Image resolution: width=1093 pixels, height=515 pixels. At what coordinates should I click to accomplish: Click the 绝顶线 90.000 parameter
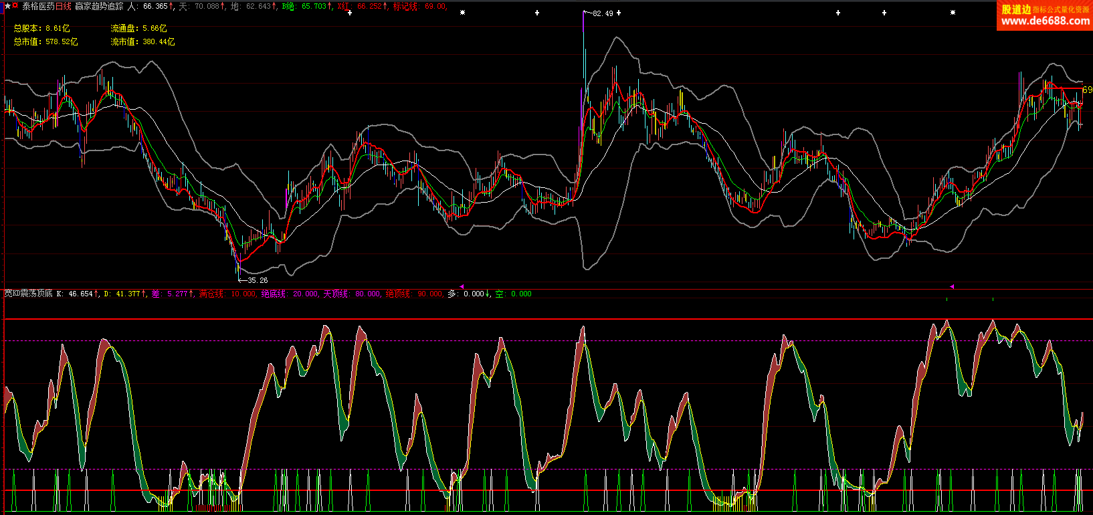click(414, 294)
